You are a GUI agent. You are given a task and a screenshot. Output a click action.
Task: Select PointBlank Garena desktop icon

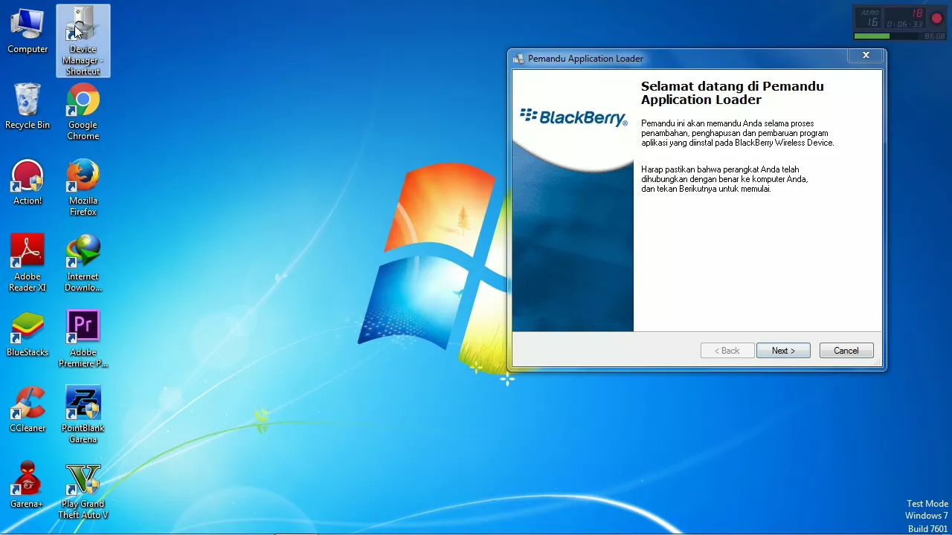(83, 415)
